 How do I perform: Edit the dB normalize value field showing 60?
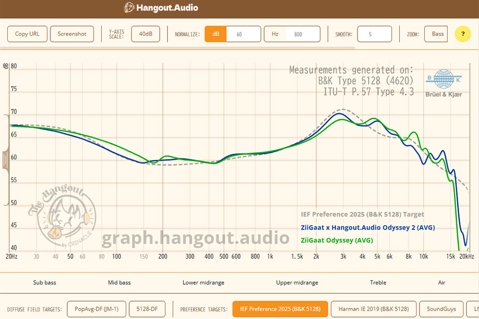pyautogui.click(x=243, y=34)
